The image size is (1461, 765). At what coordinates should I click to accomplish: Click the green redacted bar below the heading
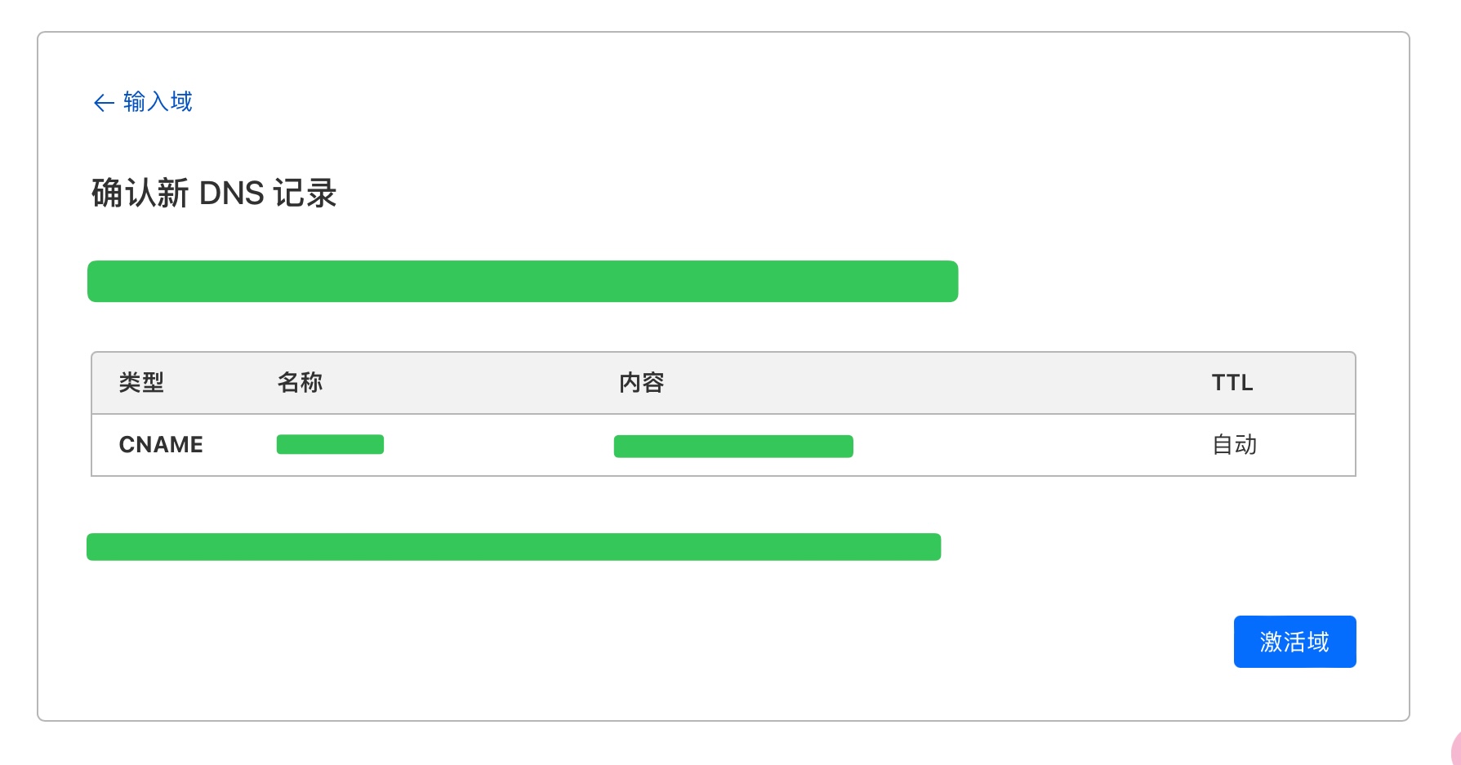point(523,282)
